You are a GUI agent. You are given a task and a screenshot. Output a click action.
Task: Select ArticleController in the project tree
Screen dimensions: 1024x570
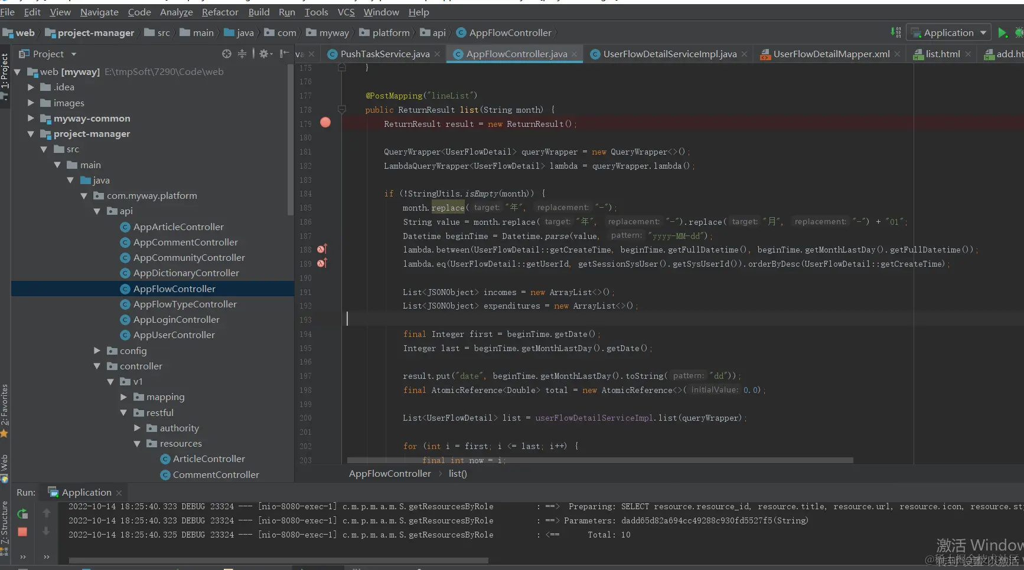[x=208, y=459]
